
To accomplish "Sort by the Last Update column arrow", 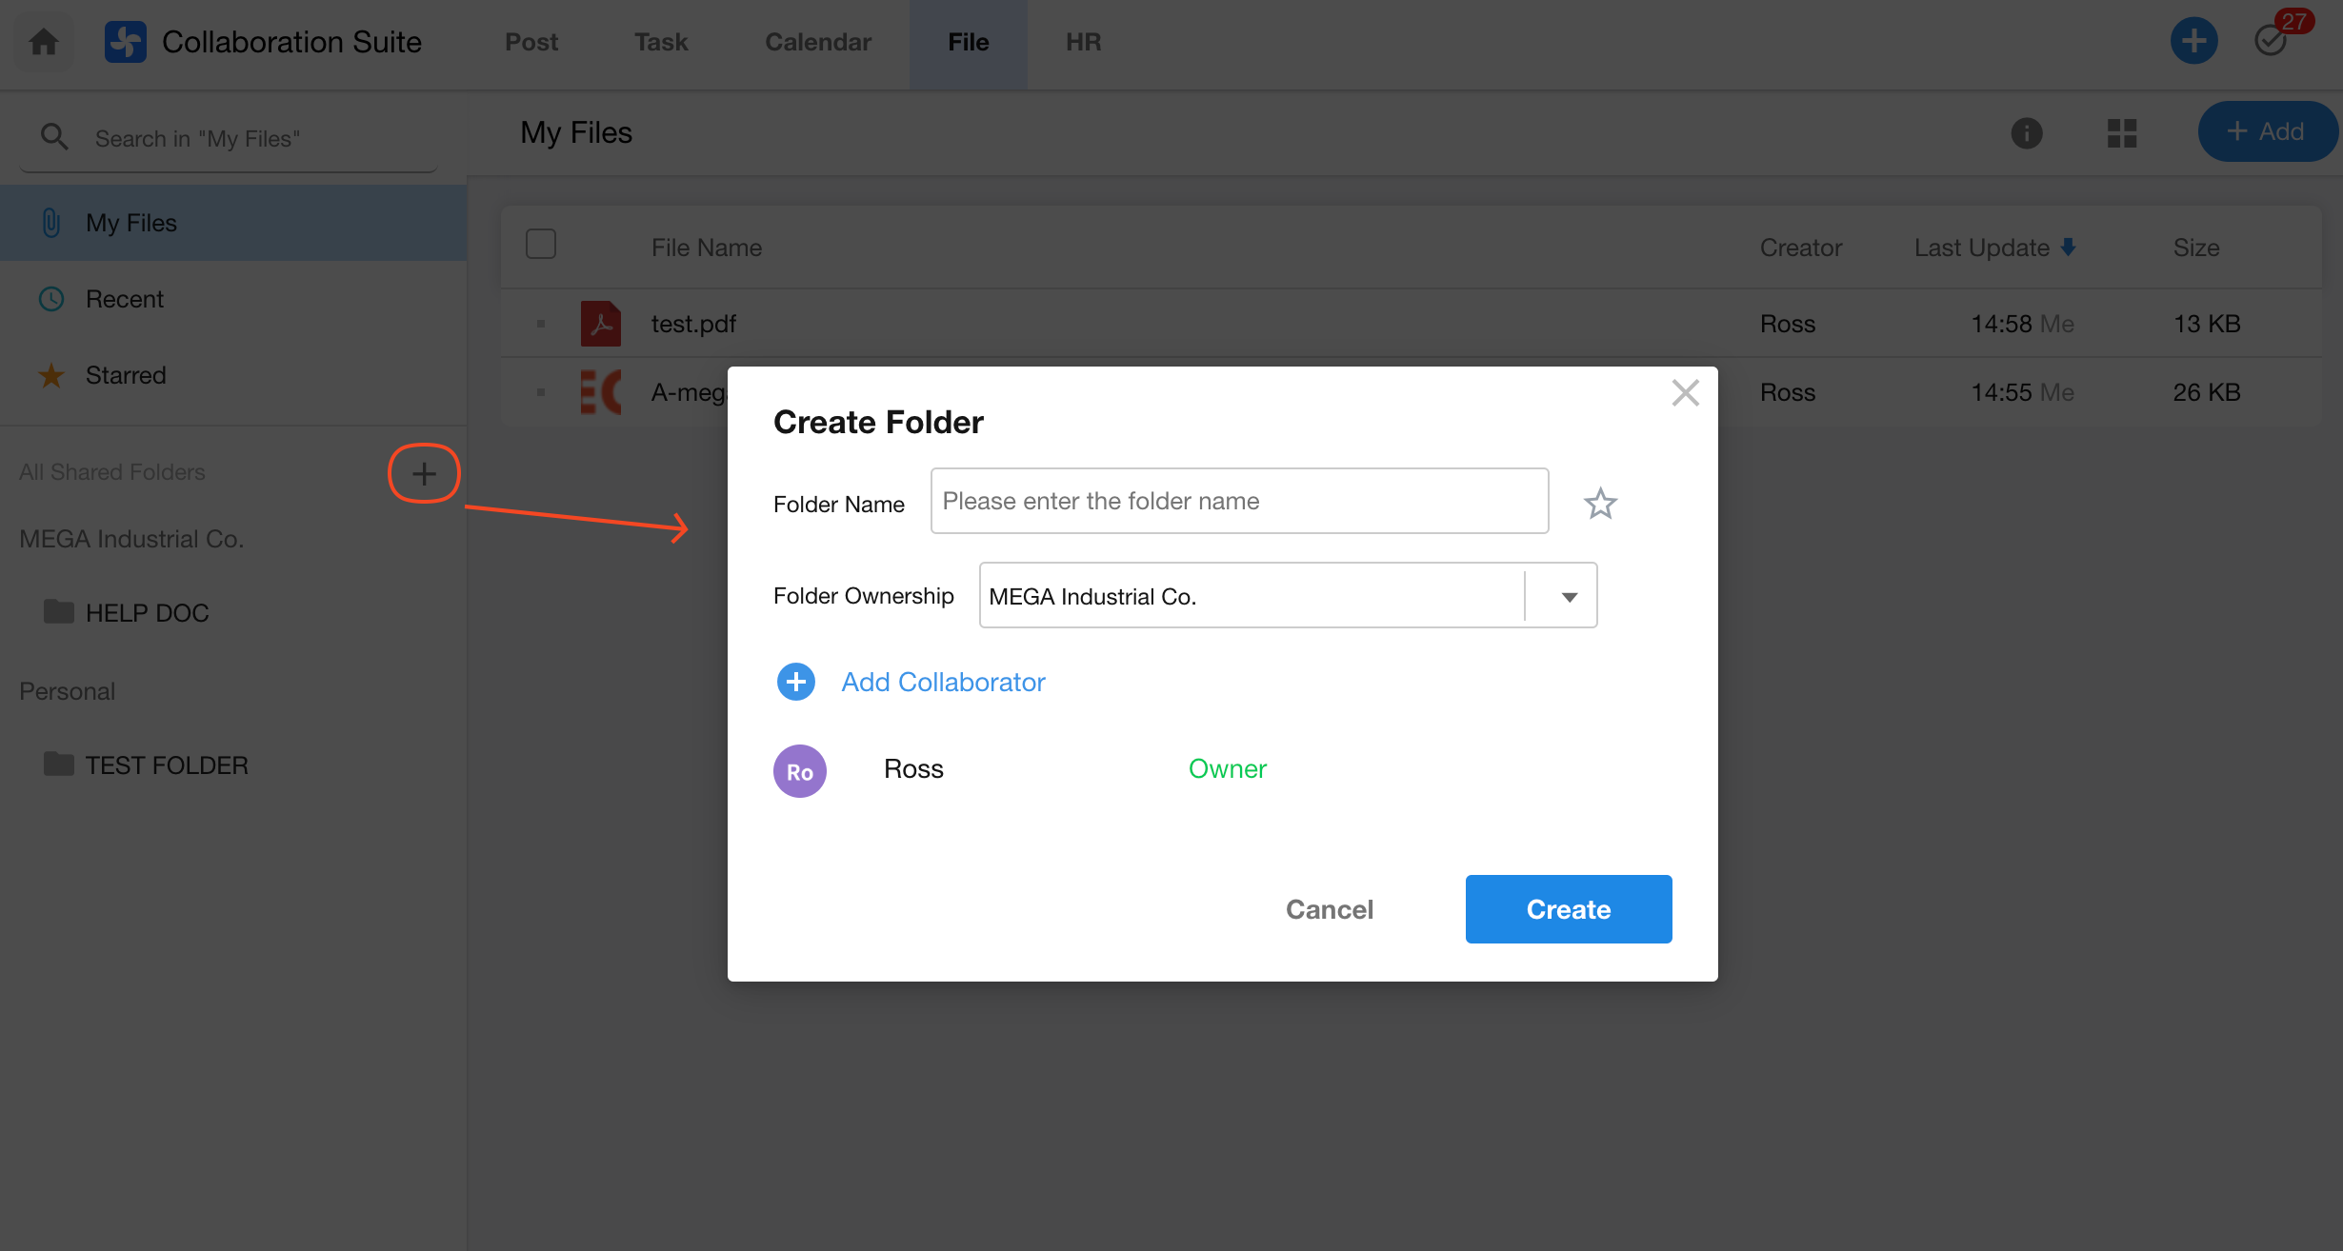I will click(2068, 248).
